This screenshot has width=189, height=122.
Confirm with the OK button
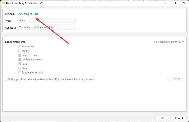[163, 118]
